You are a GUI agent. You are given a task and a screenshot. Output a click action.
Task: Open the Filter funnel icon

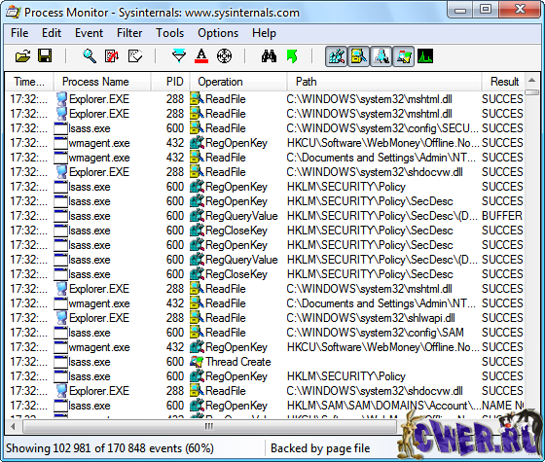[179, 56]
